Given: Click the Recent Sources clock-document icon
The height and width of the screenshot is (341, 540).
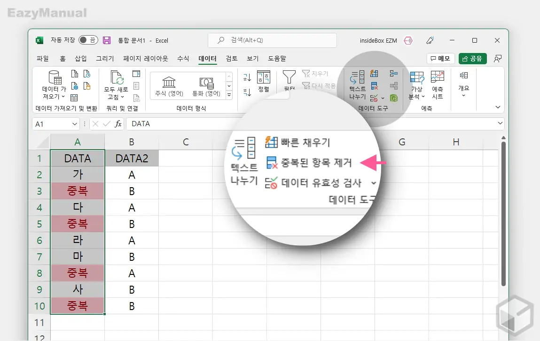Looking at the screenshot, I should pyautogui.click(x=87, y=74).
